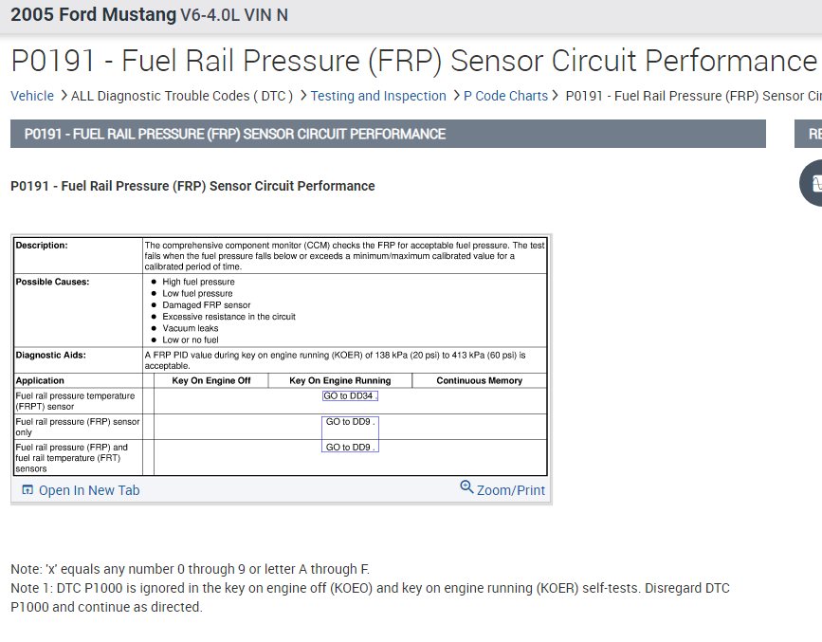Image resolution: width=822 pixels, height=642 pixels.
Task: Click the gray P0191 section header bar
Action: point(388,135)
